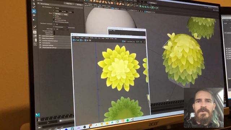Select the Rotate tool in toolbox
This screenshot has width=231, height=130.
pyautogui.click(x=34, y=15)
